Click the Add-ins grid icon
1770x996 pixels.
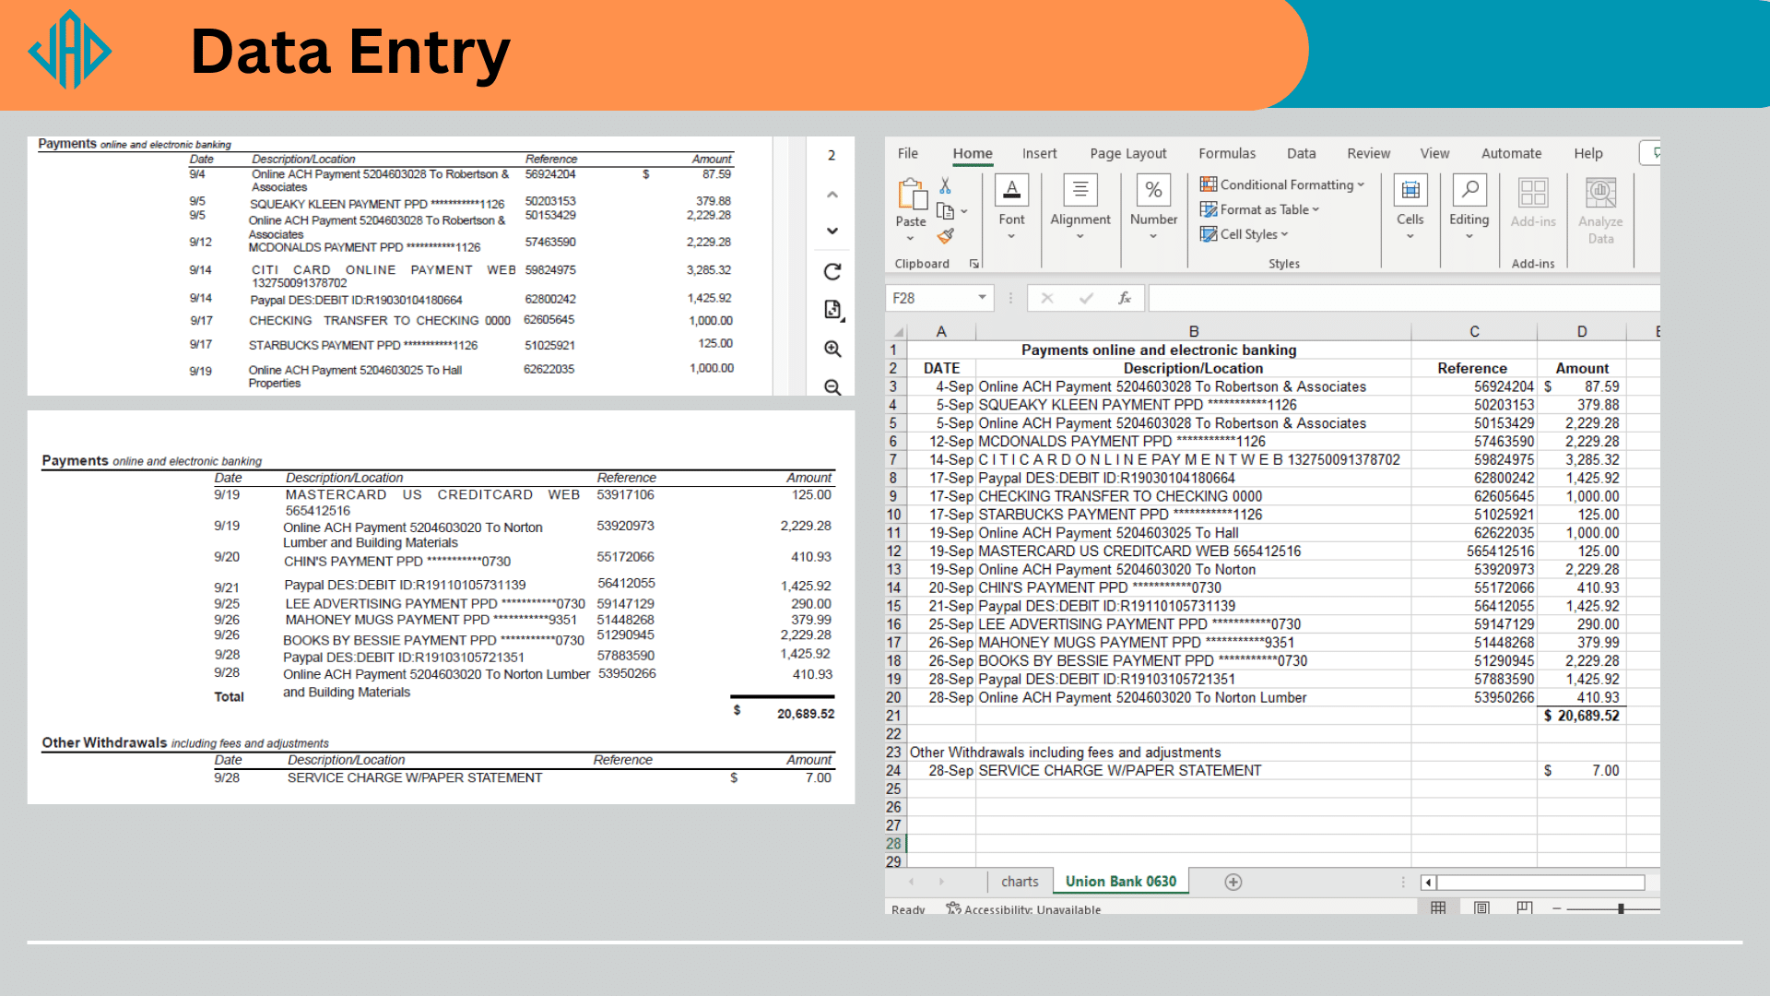[x=1533, y=193]
